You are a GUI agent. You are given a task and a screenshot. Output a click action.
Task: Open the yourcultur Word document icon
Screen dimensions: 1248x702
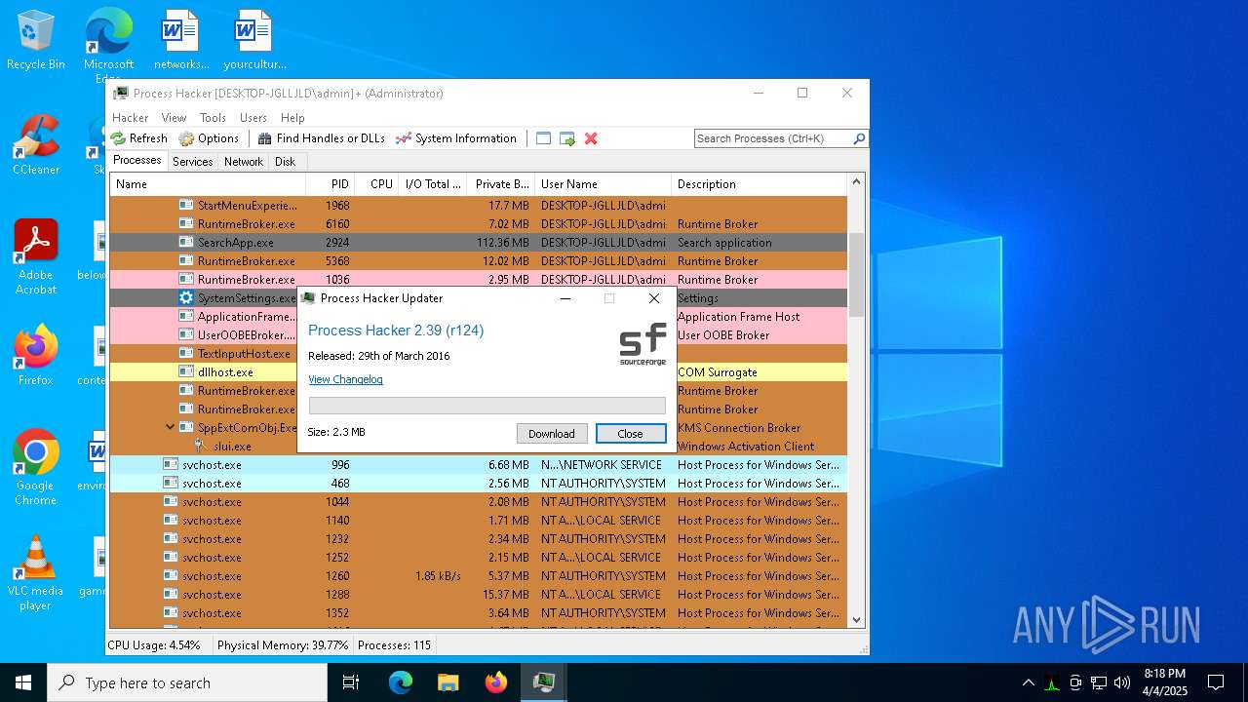point(254,41)
